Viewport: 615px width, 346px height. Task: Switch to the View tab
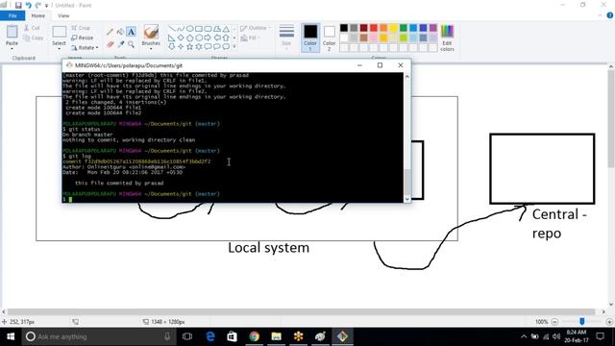(63, 15)
